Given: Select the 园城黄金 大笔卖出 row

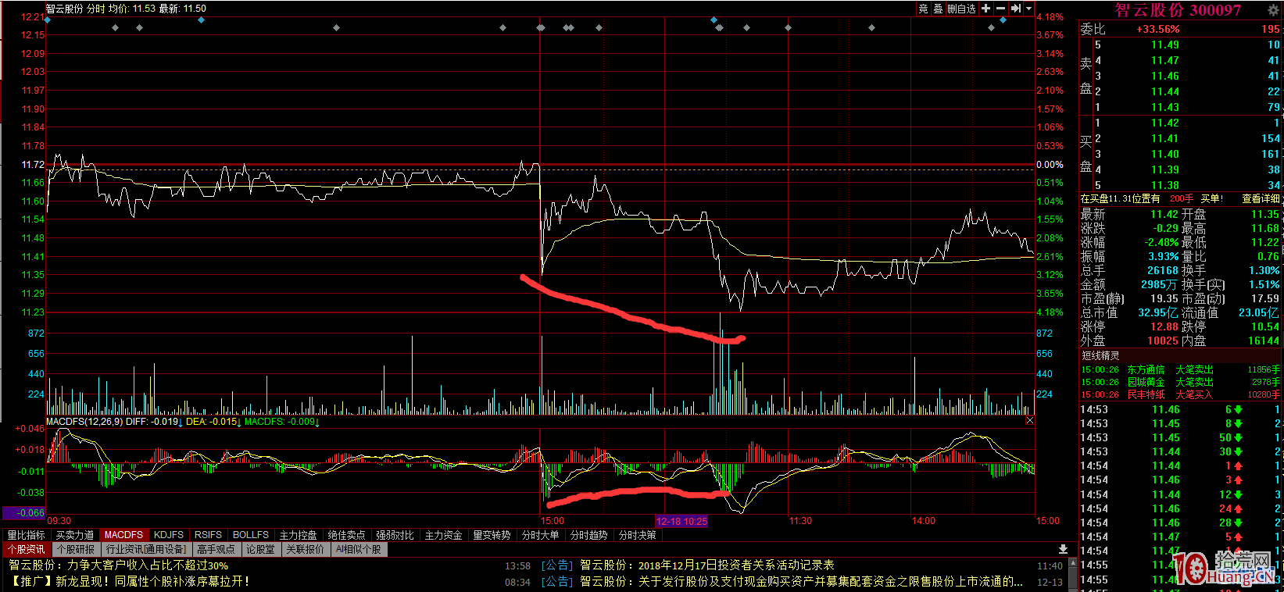Looking at the screenshot, I should coord(1180,382).
